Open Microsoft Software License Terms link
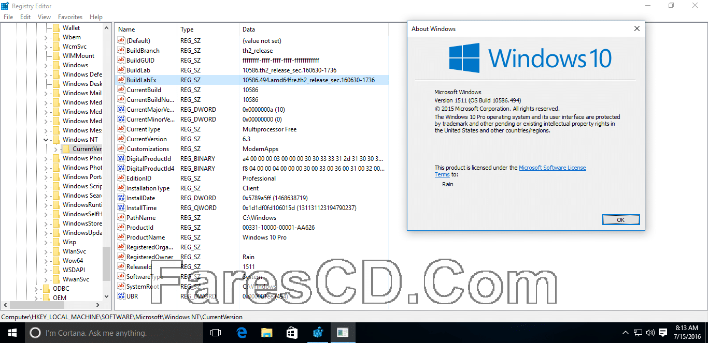708x343 pixels. [x=552, y=168]
